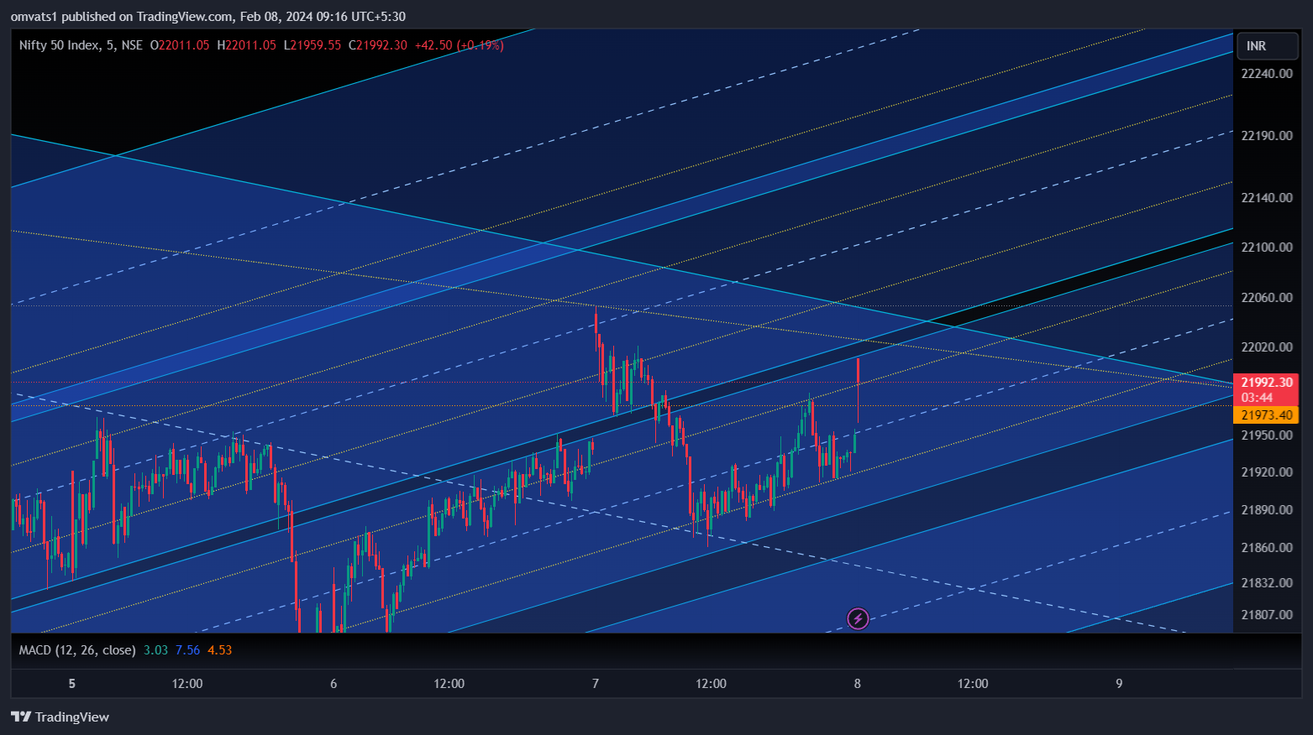Open the INR currency selector
The height and width of the screenshot is (735, 1313).
[x=1268, y=46]
